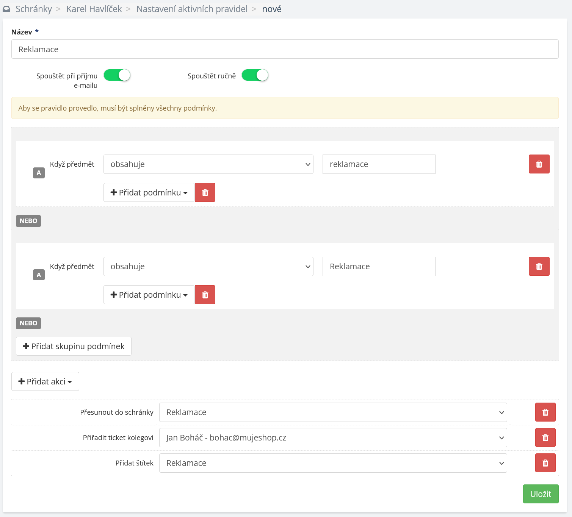Viewport: 572px width, 517px height.
Task: Click the Název text field
Action: pos(285,49)
